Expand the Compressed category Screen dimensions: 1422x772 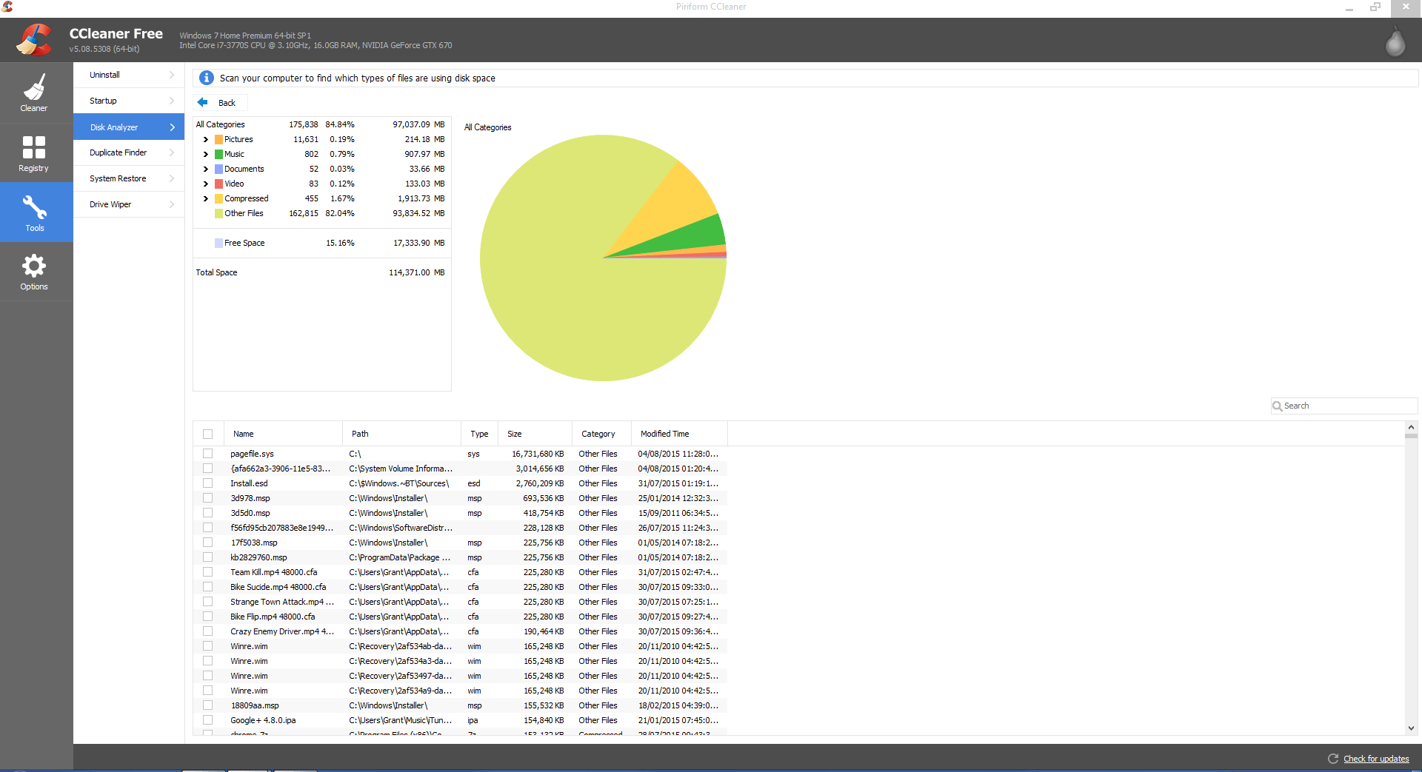point(205,198)
